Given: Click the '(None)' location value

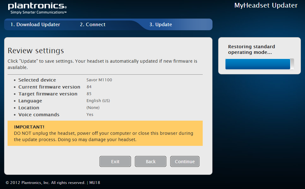Looking at the screenshot, I should (x=93, y=108).
